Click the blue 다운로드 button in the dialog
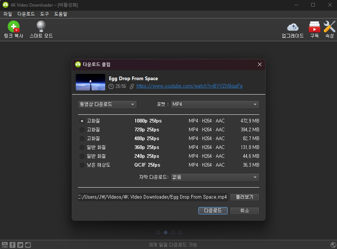 pyautogui.click(x=213, y=210)
